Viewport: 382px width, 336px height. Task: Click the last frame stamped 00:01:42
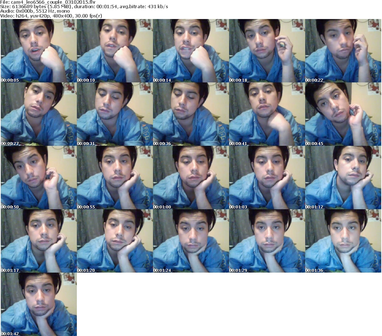(x=39, y=304)
